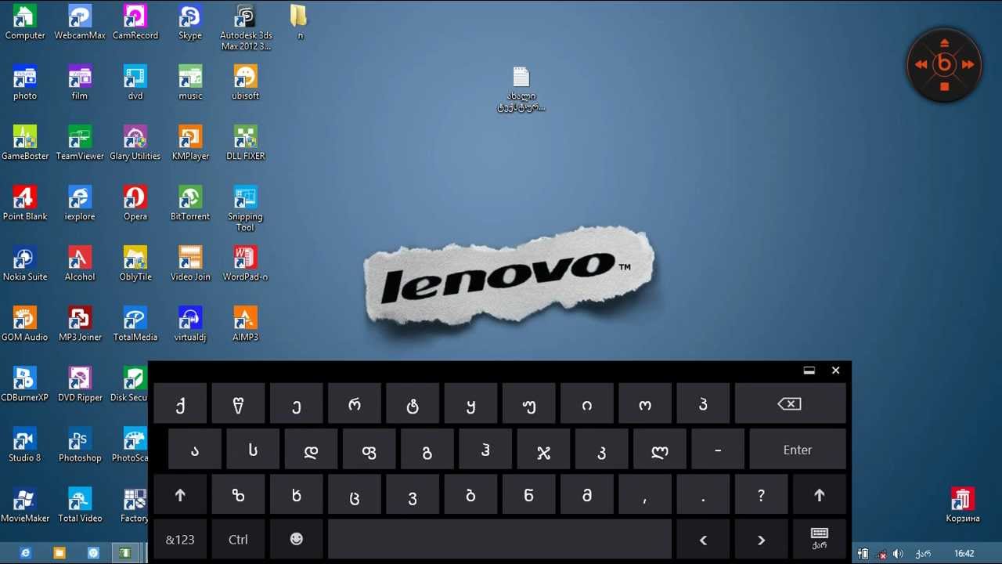
Task: Select the Studio 8 icon
Action: pyautogui.click(x=25, y=444)
